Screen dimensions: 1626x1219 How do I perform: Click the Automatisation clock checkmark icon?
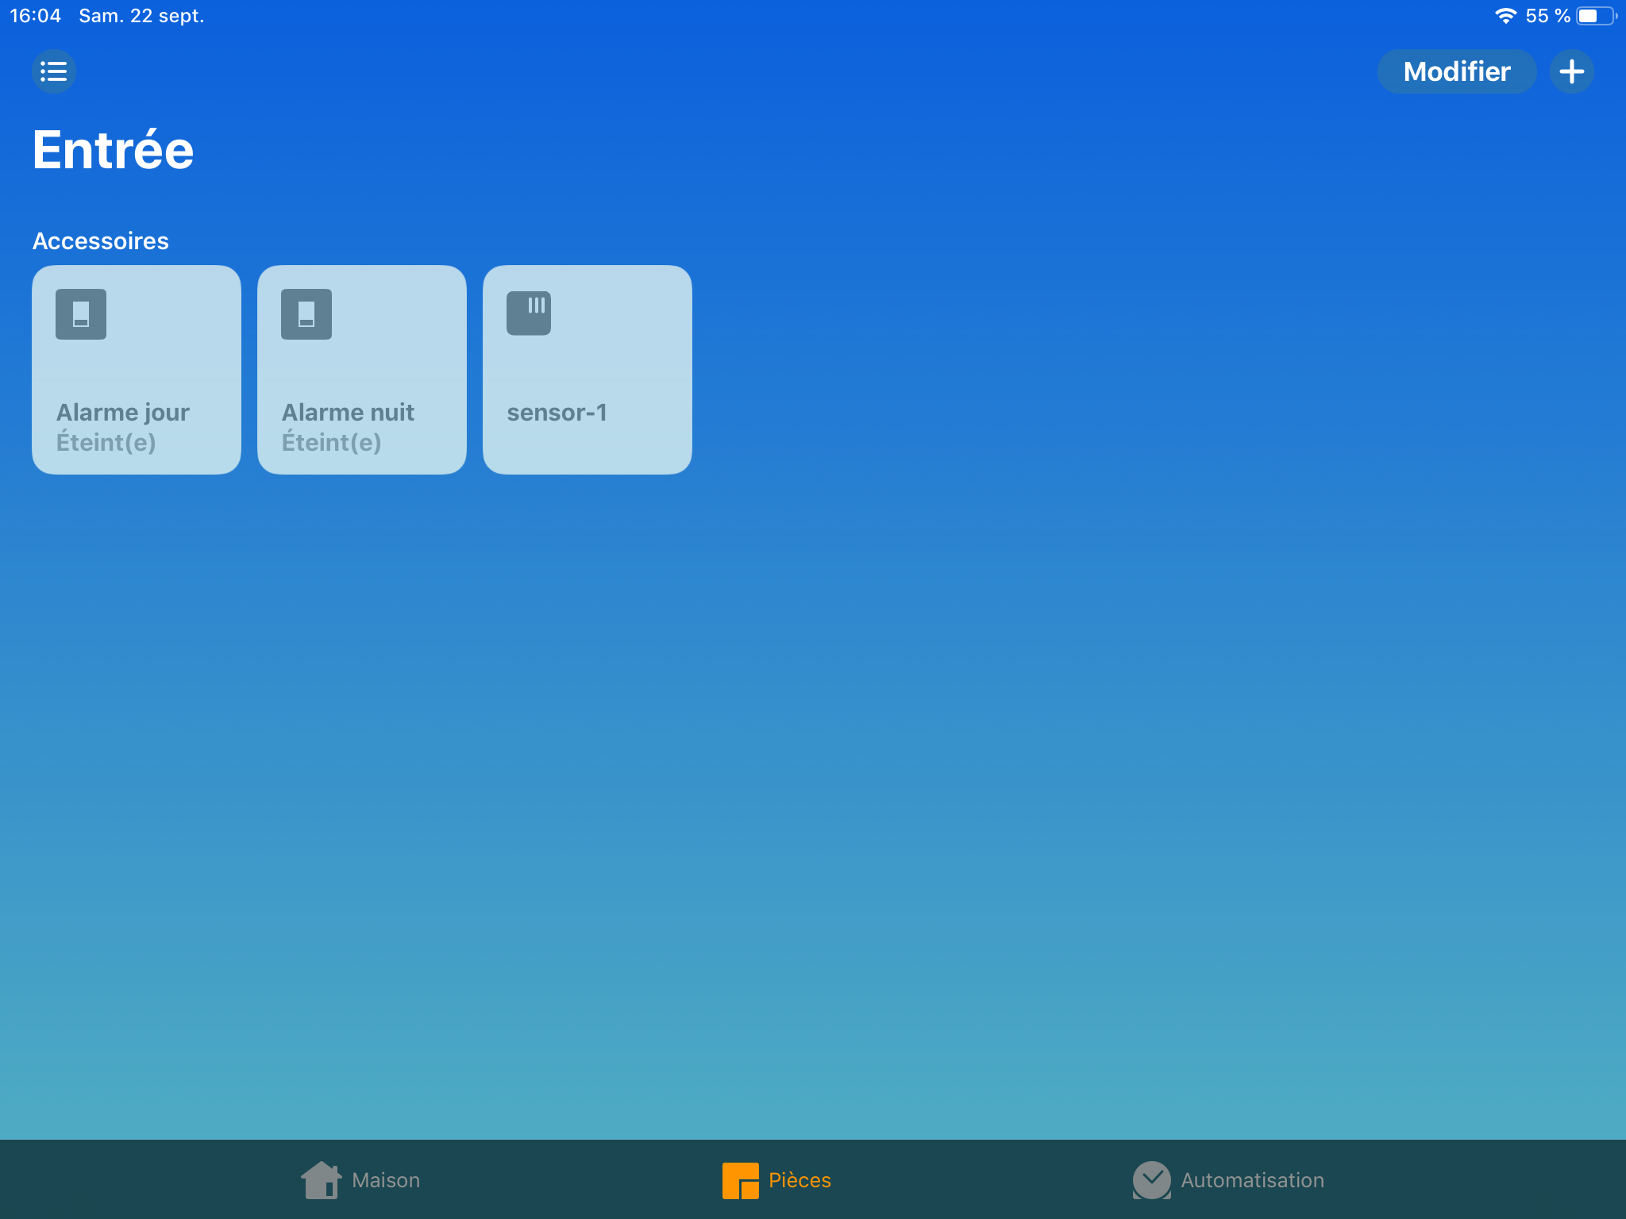point(1151,1180)
